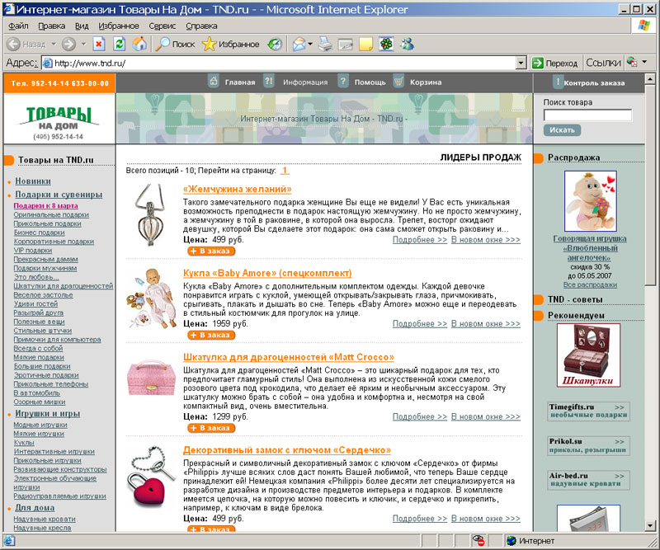The image size is (660, 550).
Task: Open the Поиск search toolbar button
Action: (x=175, y=44)
